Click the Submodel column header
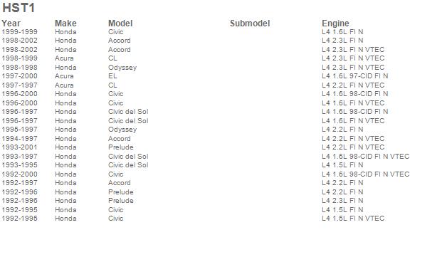This screenshot has height=267, width=447. (x=250, y=23)
